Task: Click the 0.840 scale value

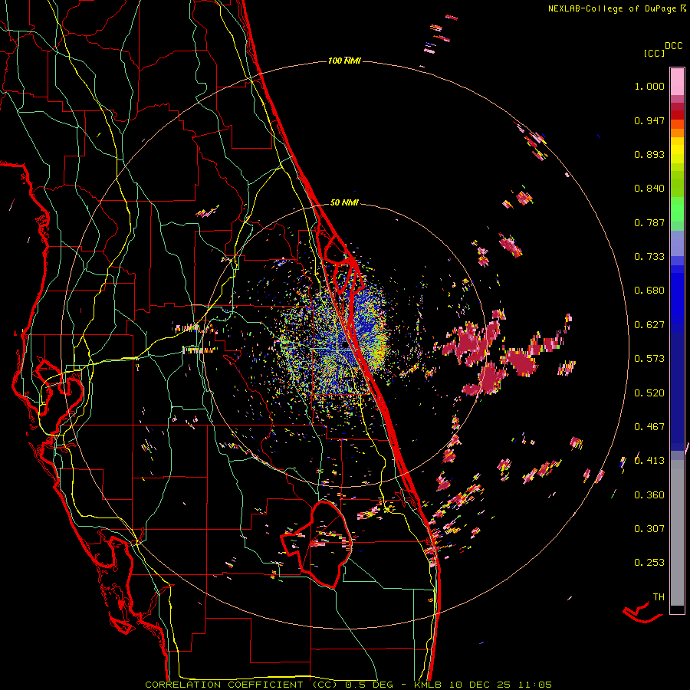Action: click(649, 189)
